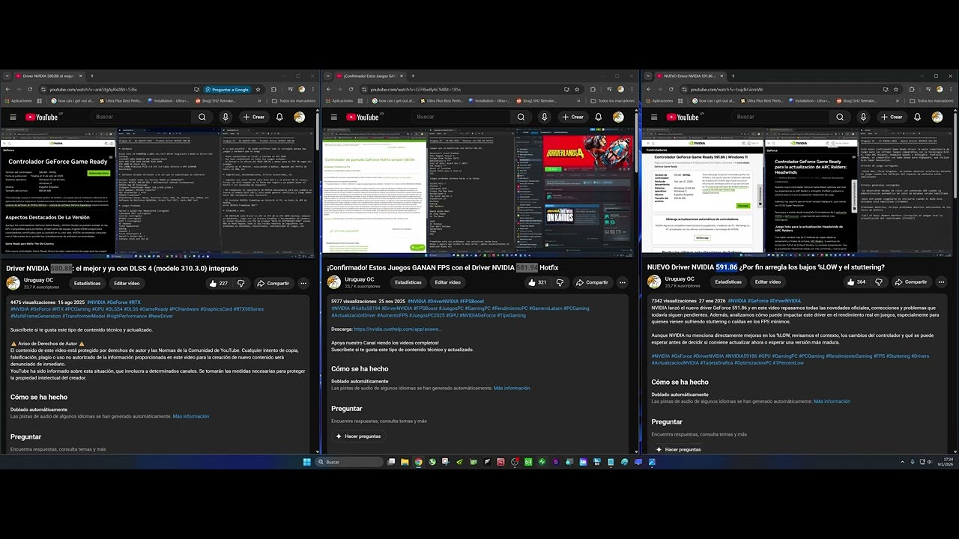Click Editar vídeo button under 580.88 video
The image size is (959, 539).
(x=127, y=283)
